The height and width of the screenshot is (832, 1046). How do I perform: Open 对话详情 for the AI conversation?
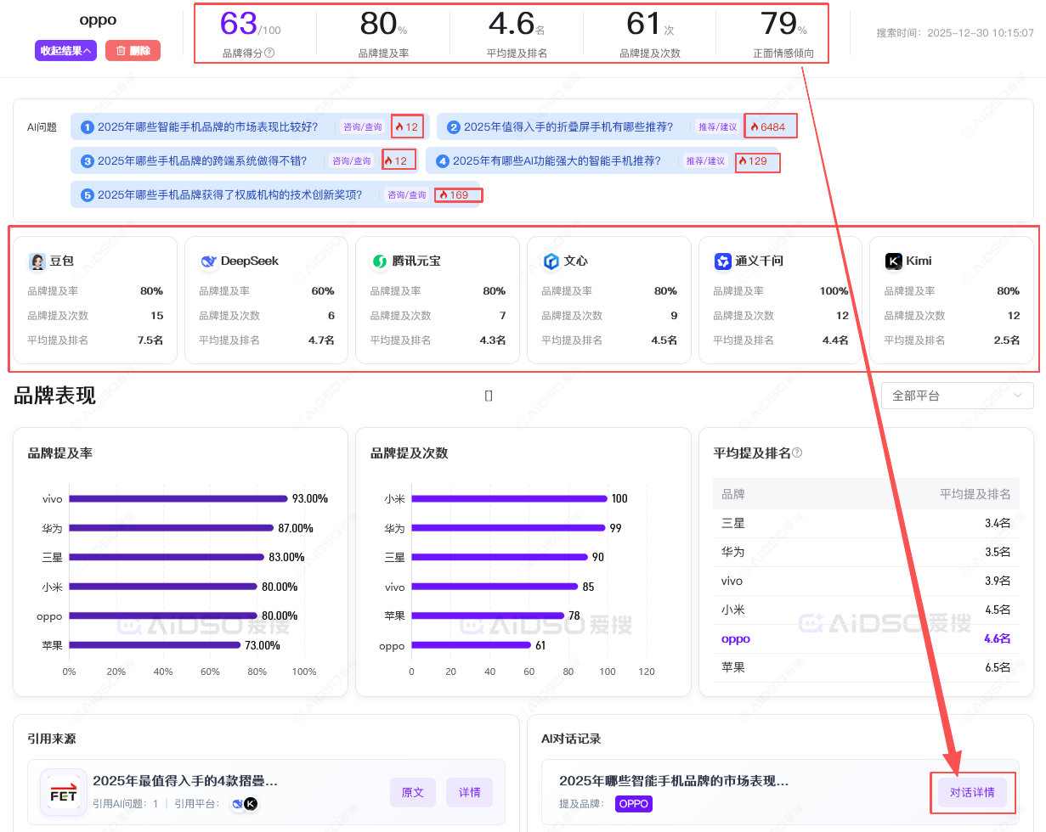coord(971,792)
